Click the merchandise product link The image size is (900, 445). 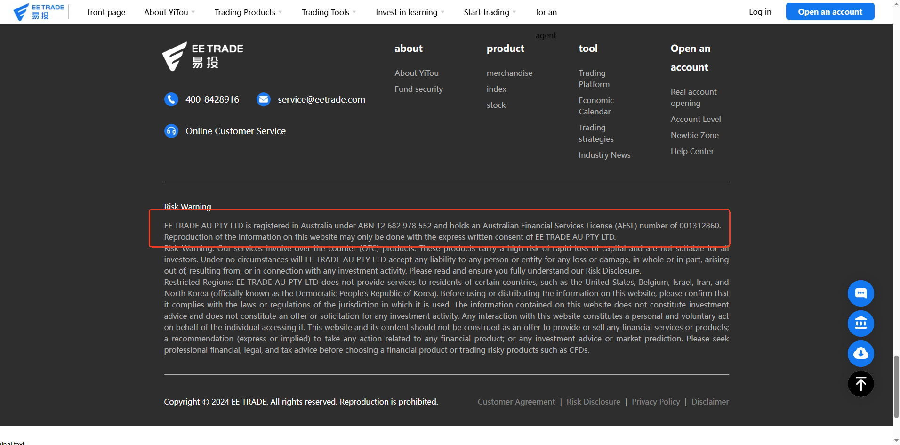510,73
